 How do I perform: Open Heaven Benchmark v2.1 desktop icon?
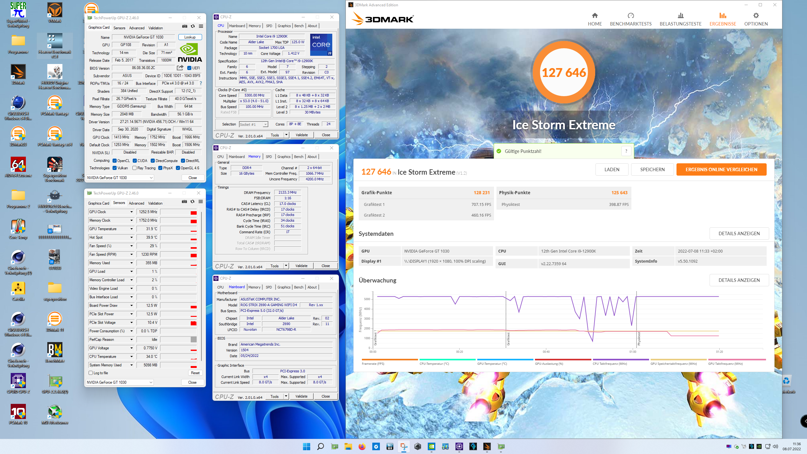click(55, 46)
